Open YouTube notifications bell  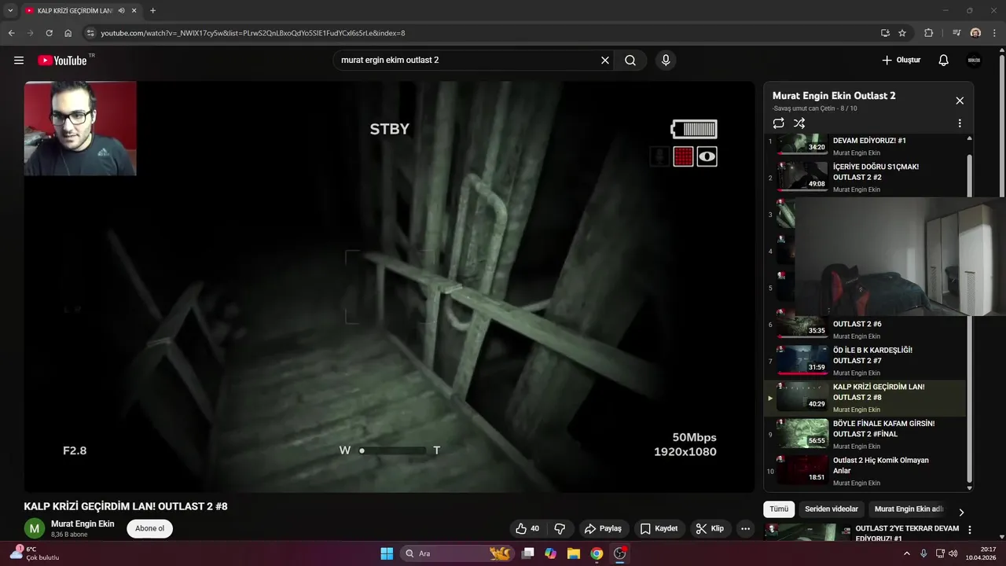click(x=944, y=61)
